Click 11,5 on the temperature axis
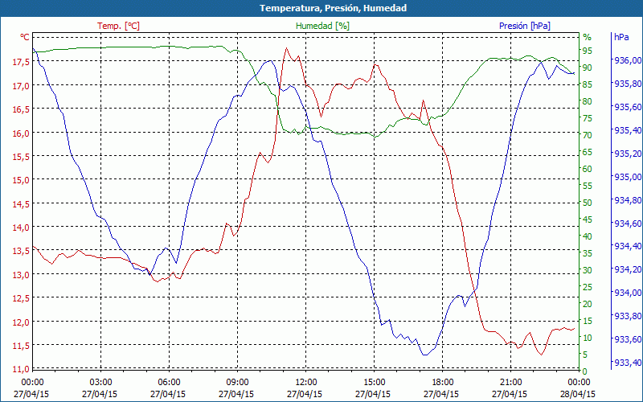 (22, 346)
